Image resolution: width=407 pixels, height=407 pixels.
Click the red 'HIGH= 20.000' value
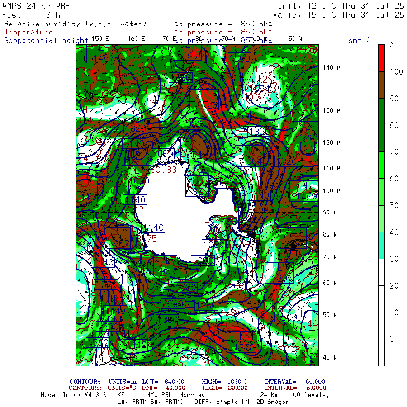point(225,388)
